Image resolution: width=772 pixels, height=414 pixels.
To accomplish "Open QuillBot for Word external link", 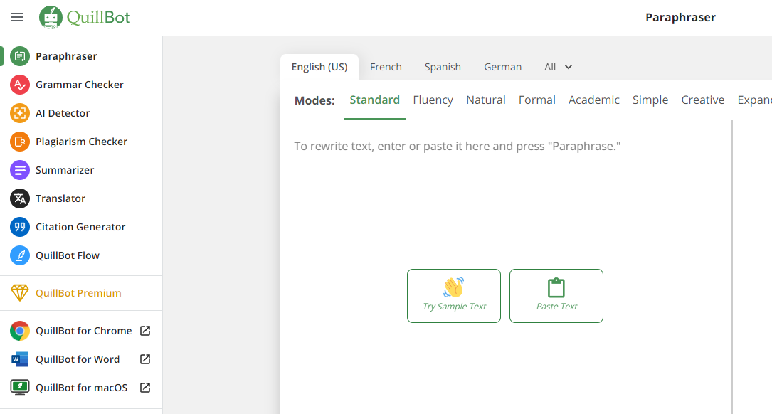I will pyautogui.click(x=145, y=359).
